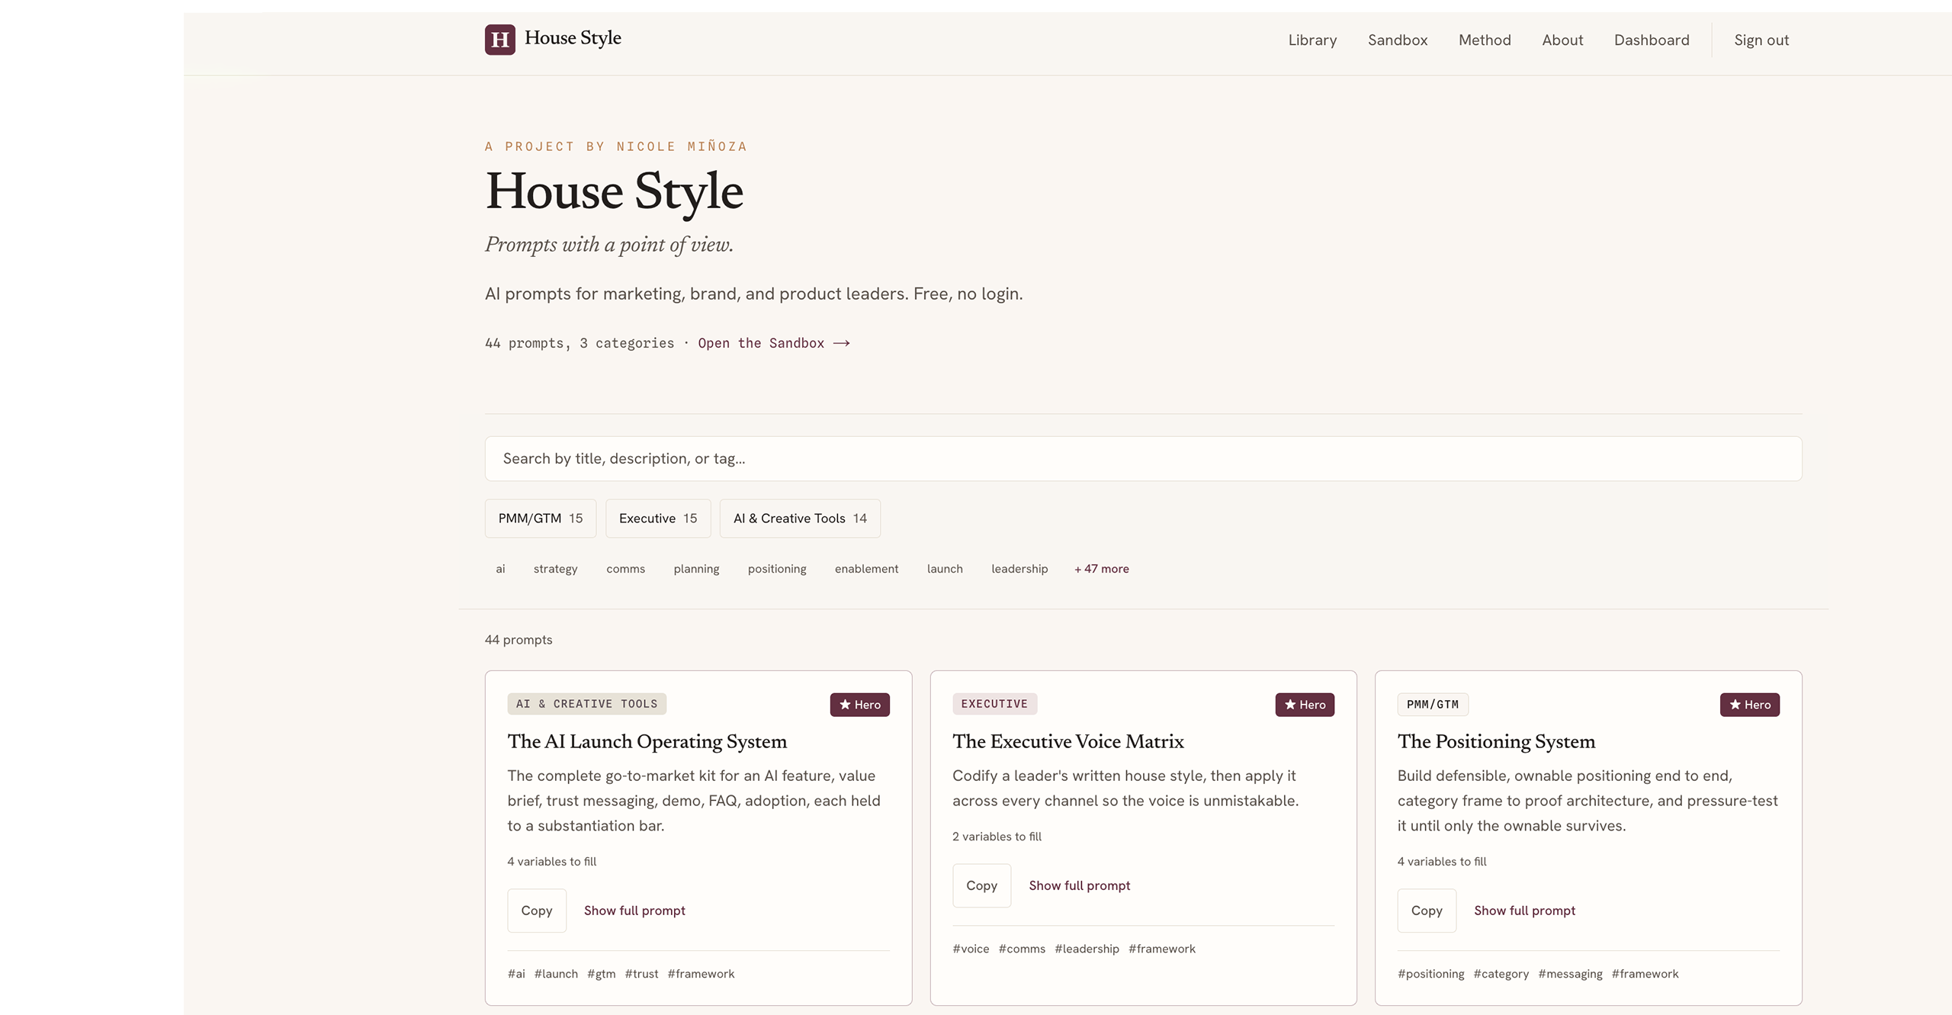Open The AI Launch Operating System title
This screenshot has width=1952, height=1015.
[647, 741]
